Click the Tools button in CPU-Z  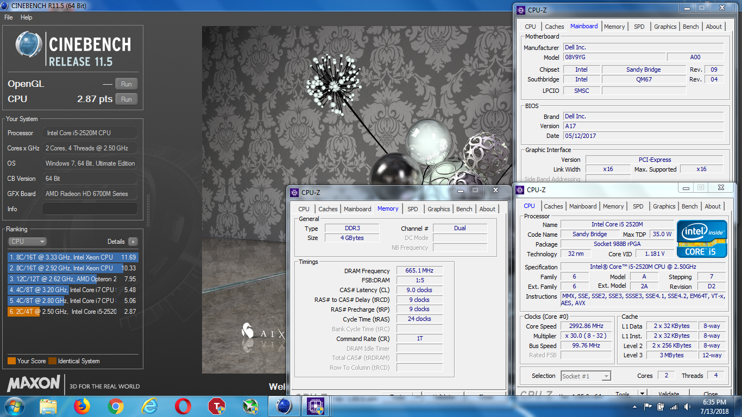pos(622,394)
